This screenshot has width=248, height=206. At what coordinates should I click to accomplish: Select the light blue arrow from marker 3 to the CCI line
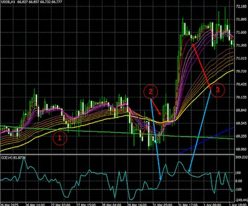(200, 131)
